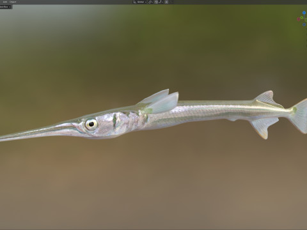Open the pivot point selector
Viewport: 307px width, 230px height.
151,2
